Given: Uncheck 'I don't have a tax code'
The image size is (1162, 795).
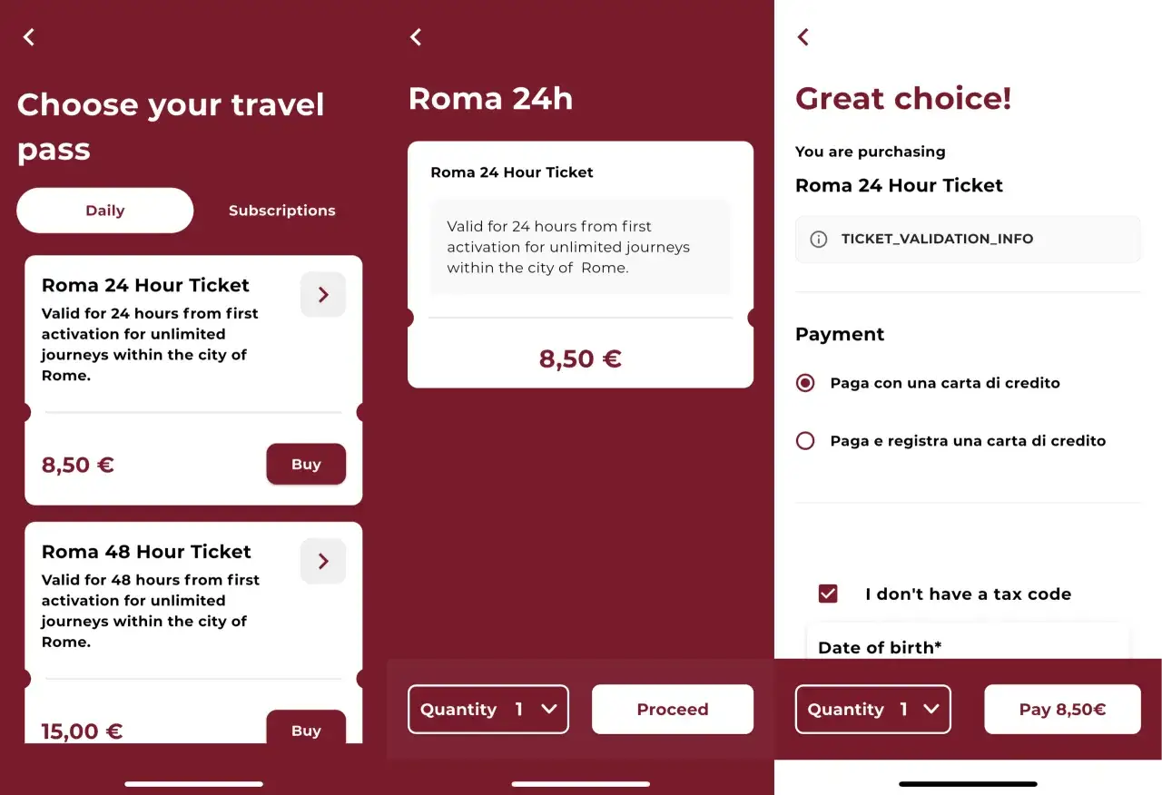Looking at the screenshot, I should (x=828, y=594).
